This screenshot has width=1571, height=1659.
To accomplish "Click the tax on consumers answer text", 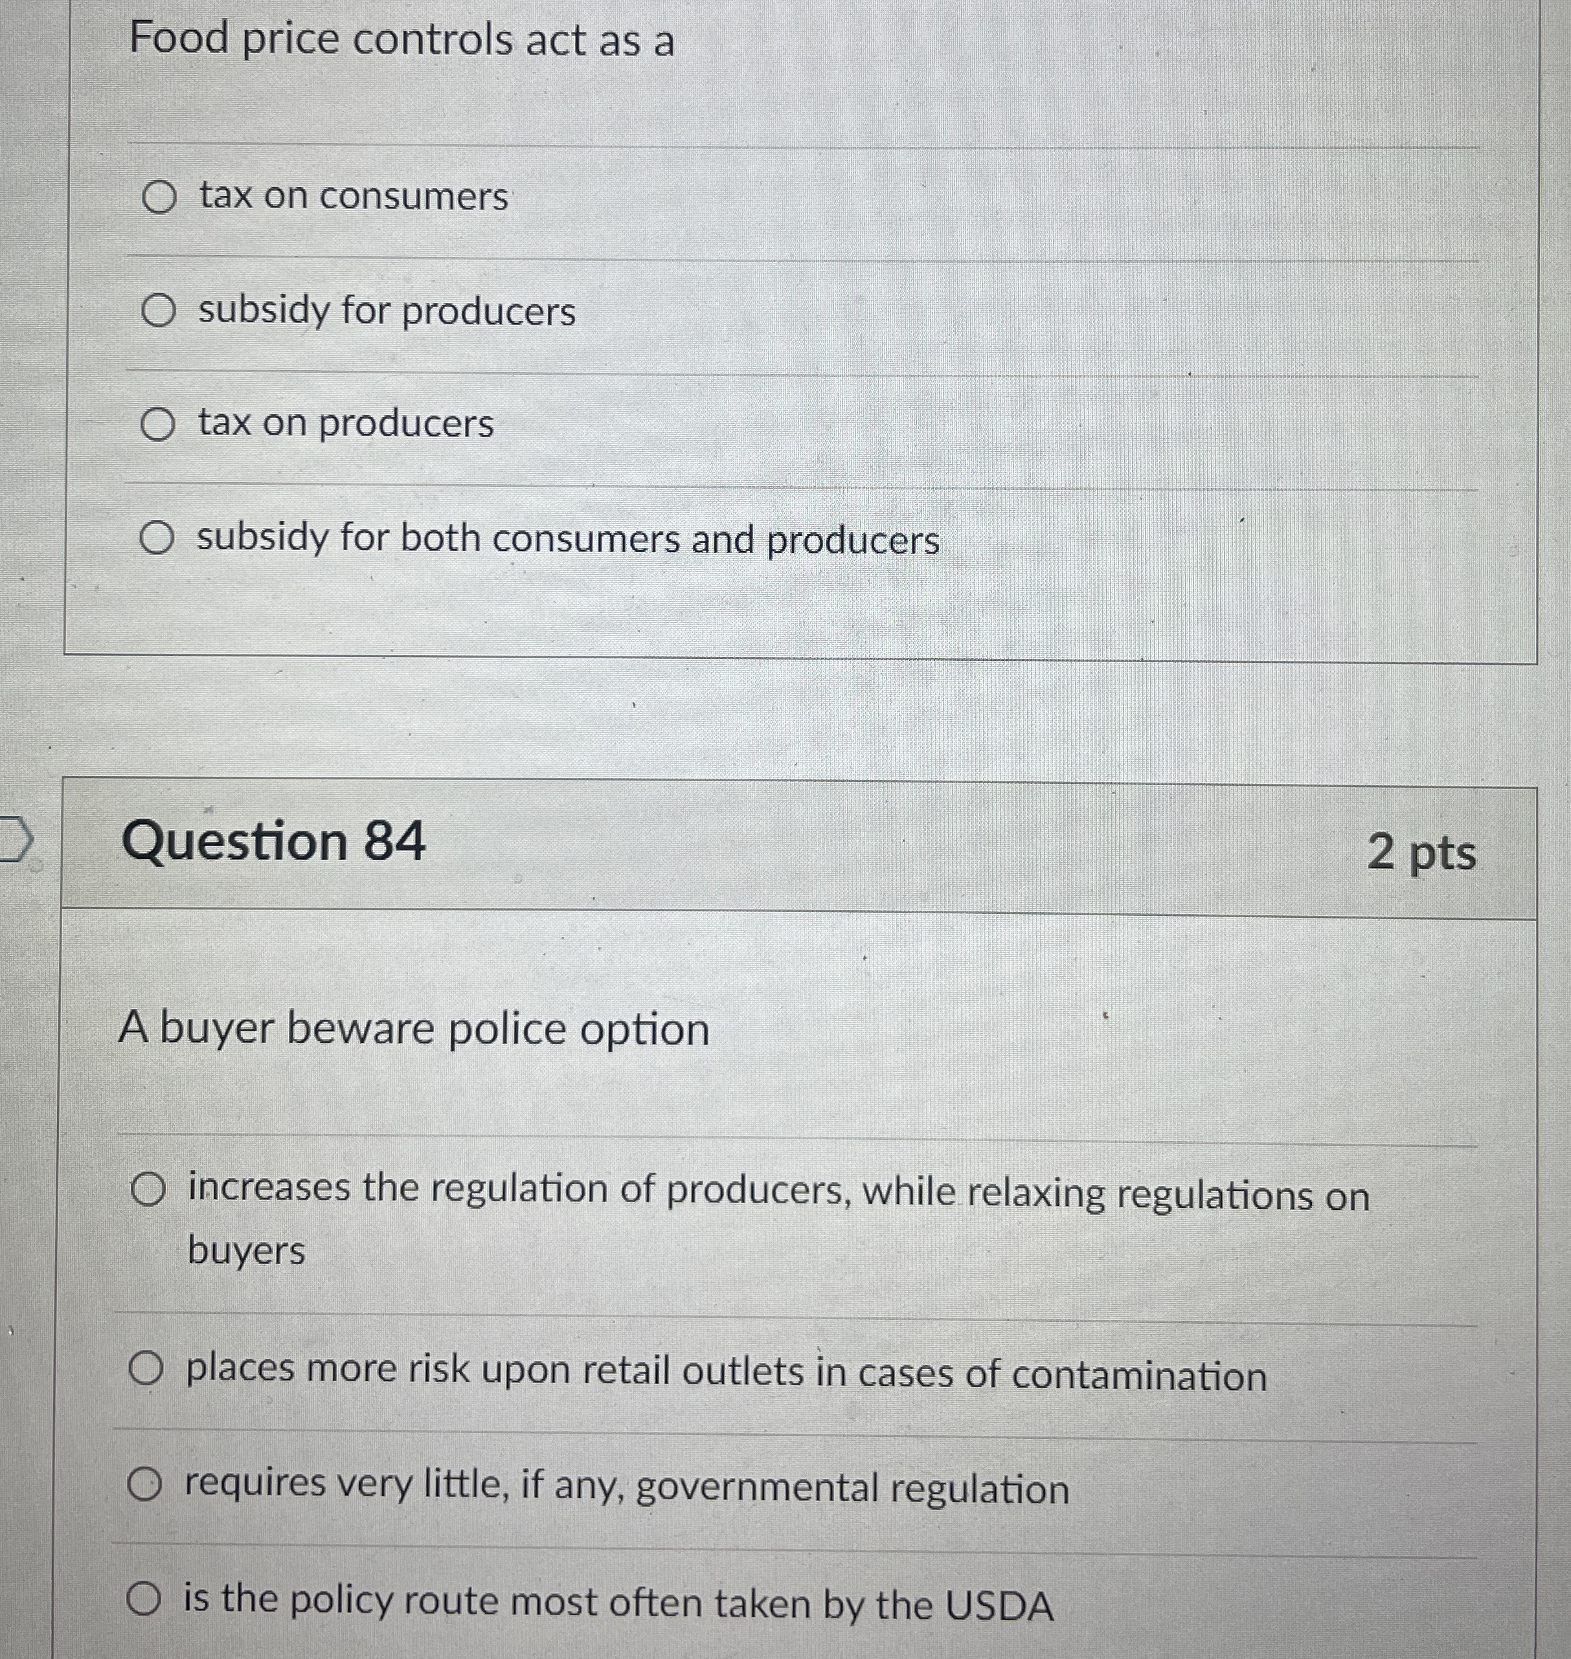I will point(354,197).
